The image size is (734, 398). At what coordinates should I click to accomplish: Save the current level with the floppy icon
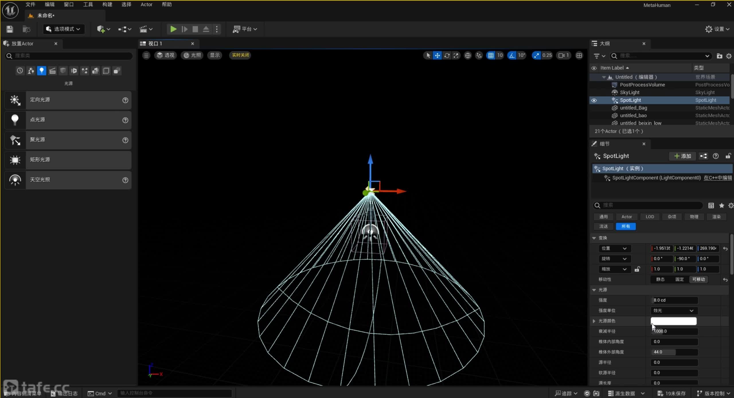[x=10, y=29]
